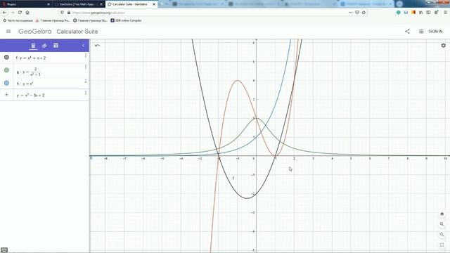Show the virtual keyboard
The height and width of the screenshot is (253, 450).
(x=4, y=250)
